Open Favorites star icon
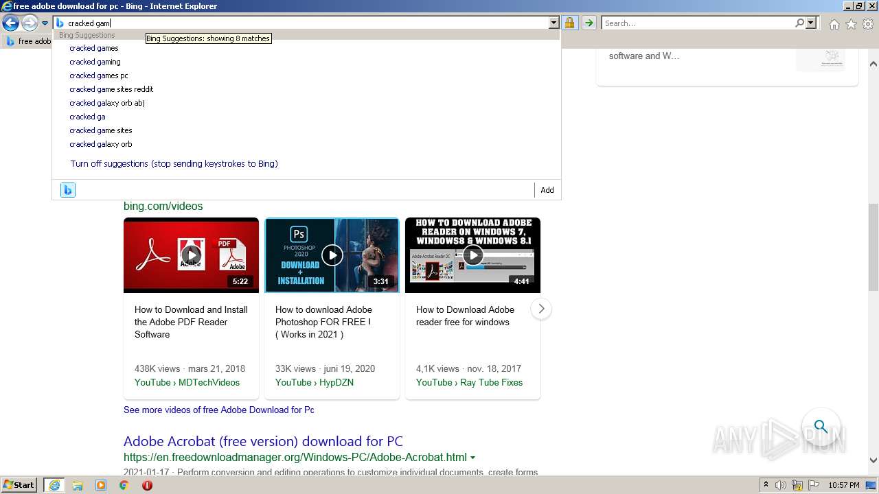Screen dimensions: 879x494 (851, 24)
